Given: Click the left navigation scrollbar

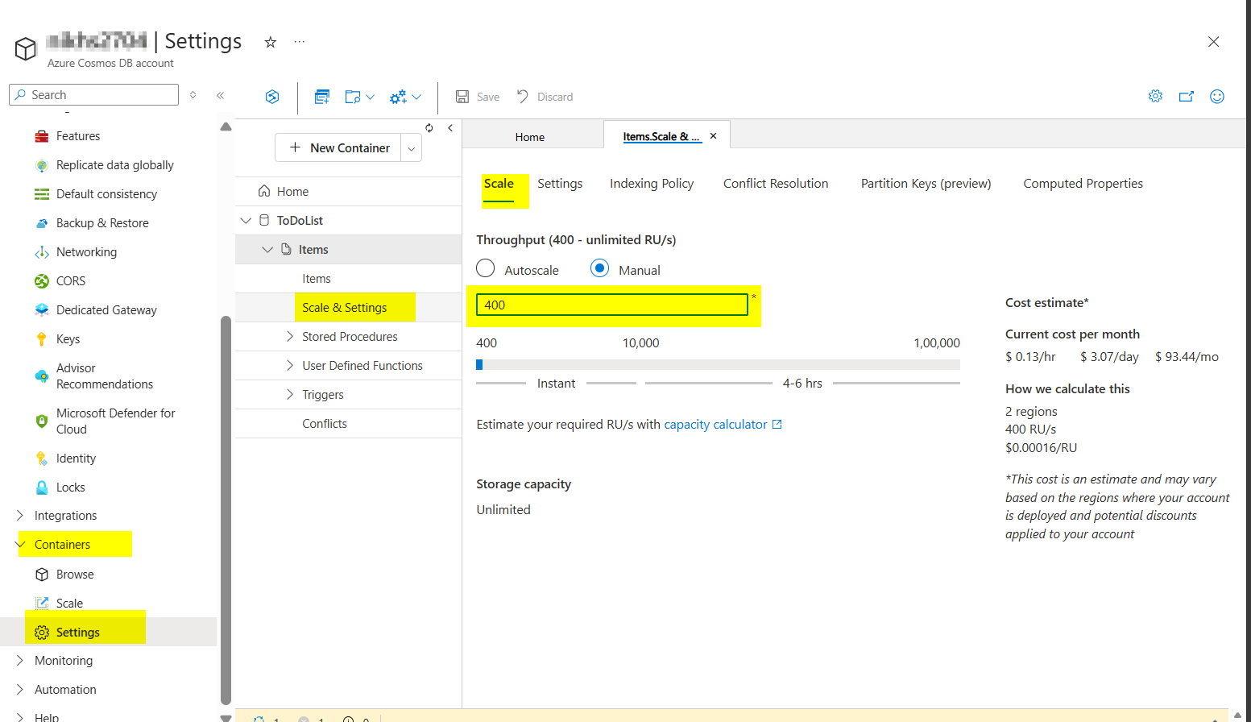Looking at the screenshot, I should (226, 510).
